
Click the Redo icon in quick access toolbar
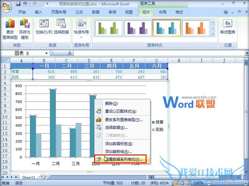(x=35, y=4)
